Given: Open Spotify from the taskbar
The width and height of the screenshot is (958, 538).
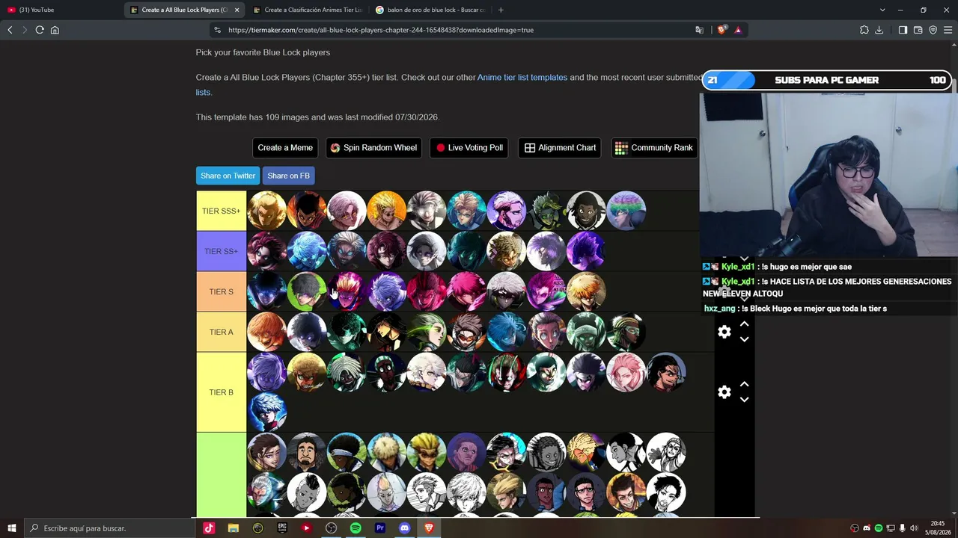Looking at the screenshot, I should [x=356, y=528].
